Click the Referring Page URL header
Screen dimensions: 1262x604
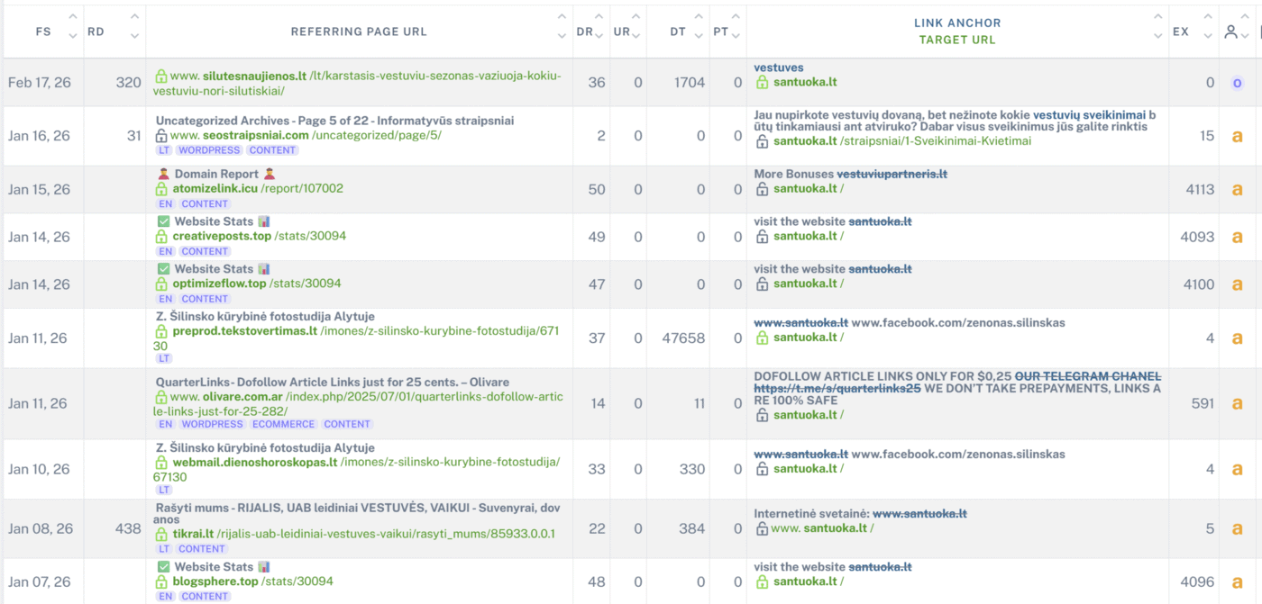(x=359, y=32)
